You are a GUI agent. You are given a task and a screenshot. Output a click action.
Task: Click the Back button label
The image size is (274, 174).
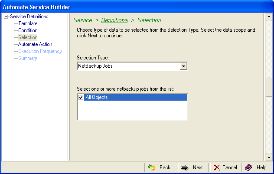point(165,167)
